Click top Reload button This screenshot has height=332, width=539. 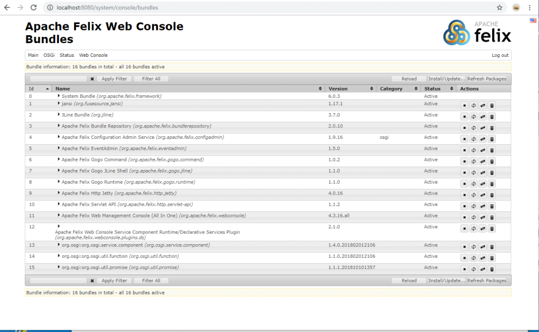pyautogui.click(x=408, y=79)
